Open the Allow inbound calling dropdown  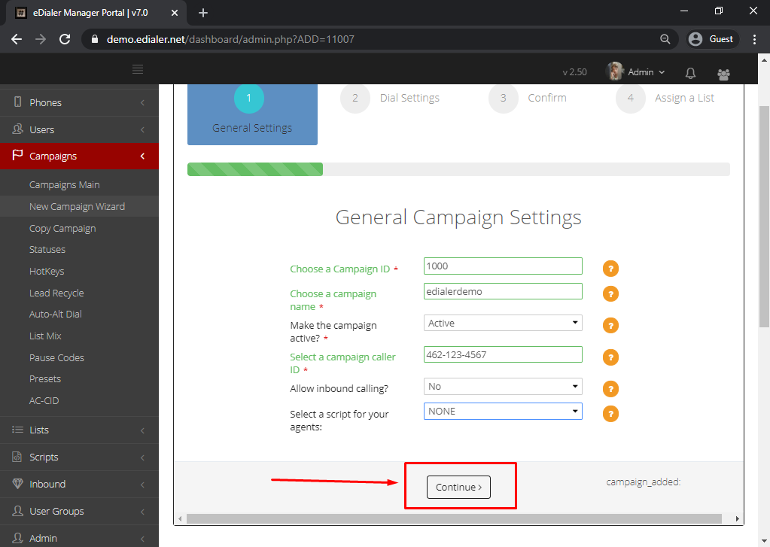coord(503,387)
